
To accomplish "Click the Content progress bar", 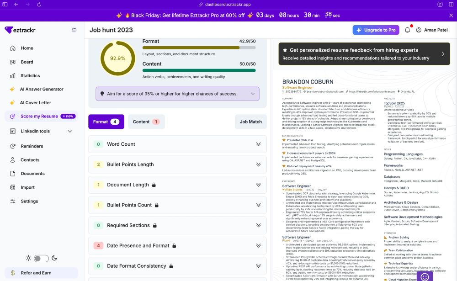I will click(199, 70).
